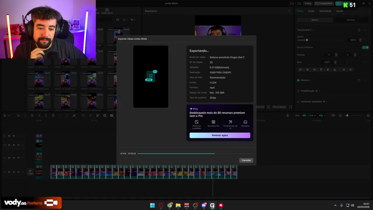
Task: Expand the Mistura section arrow
Action: [x=310, y=80]
